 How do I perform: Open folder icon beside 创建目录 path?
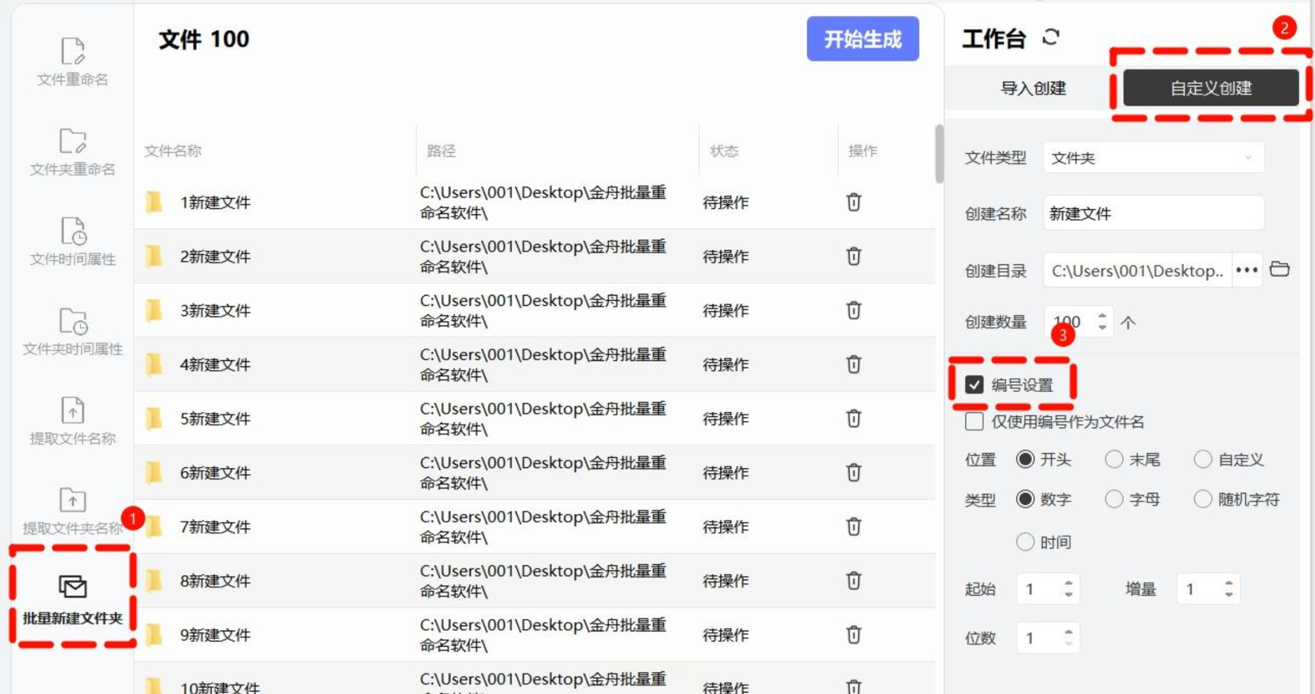click(1279, 269)
